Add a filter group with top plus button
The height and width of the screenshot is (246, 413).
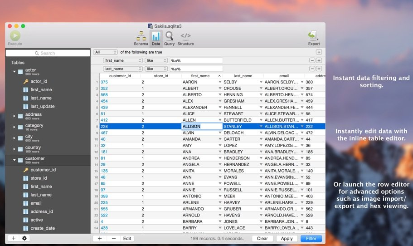pyautogui.click(x=319, y=52)
